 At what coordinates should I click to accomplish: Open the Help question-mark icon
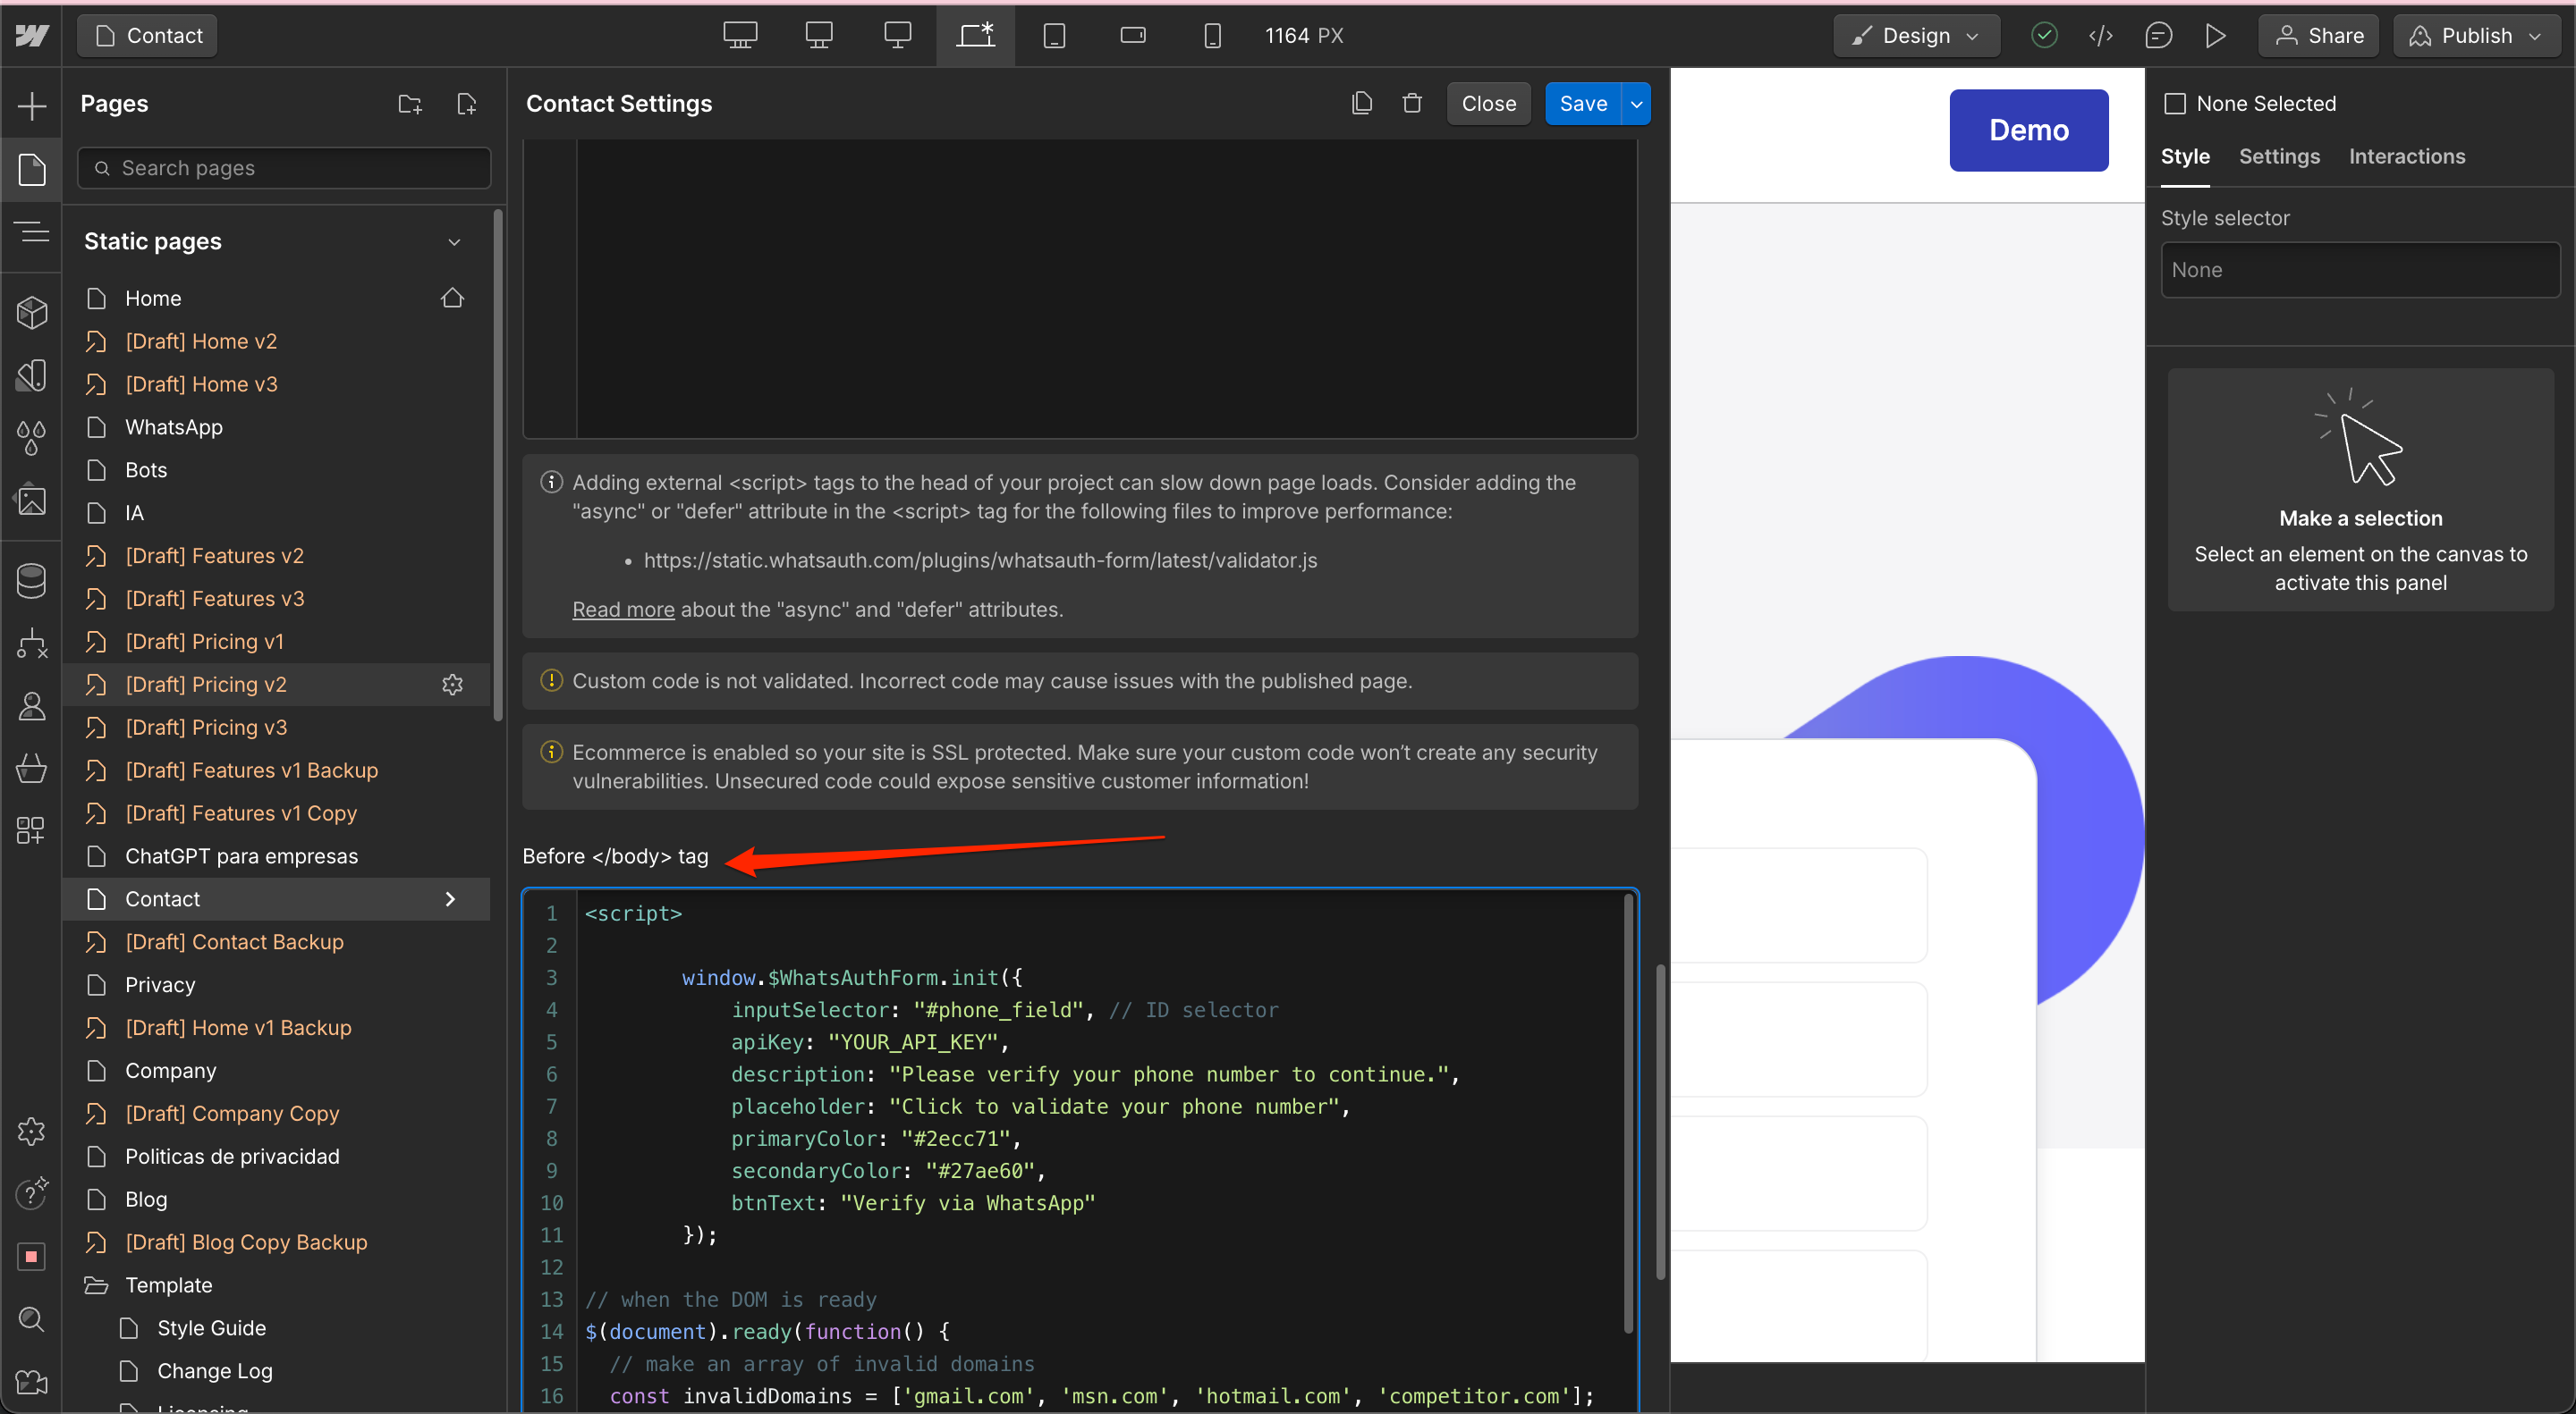pyautogui.click(x=31, y=1193)
